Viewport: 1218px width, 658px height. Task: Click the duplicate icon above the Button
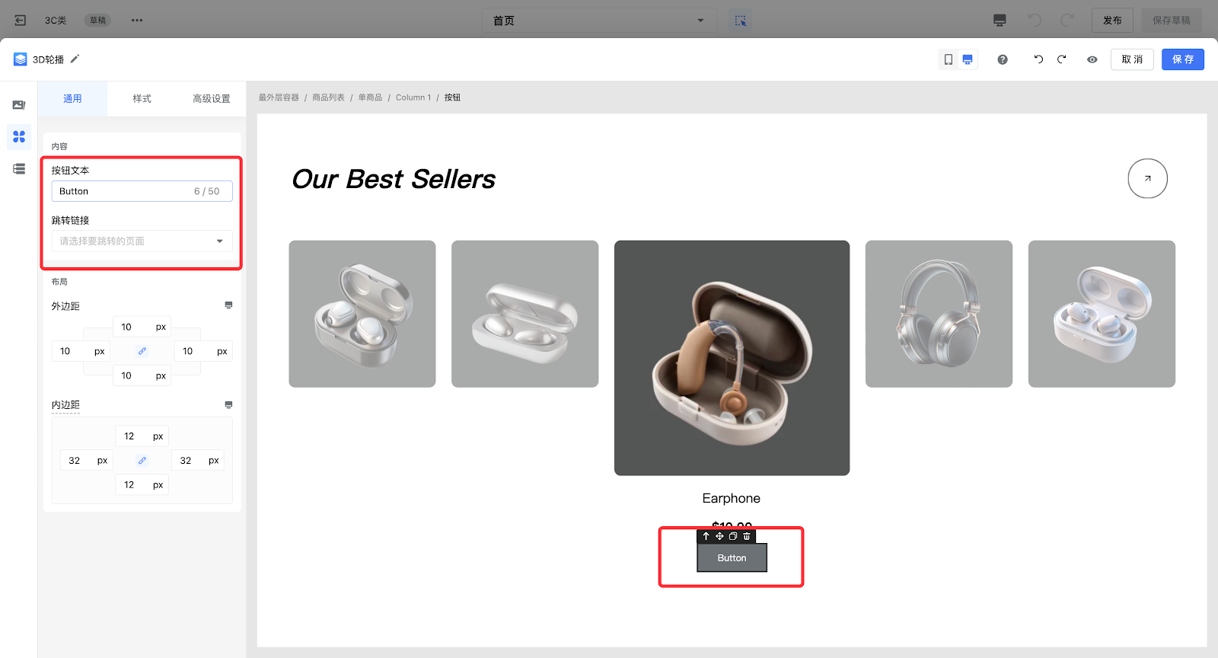(733, 536)
